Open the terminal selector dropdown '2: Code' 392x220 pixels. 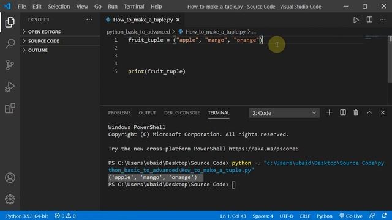pyautogui.click(x=284, y=113)
